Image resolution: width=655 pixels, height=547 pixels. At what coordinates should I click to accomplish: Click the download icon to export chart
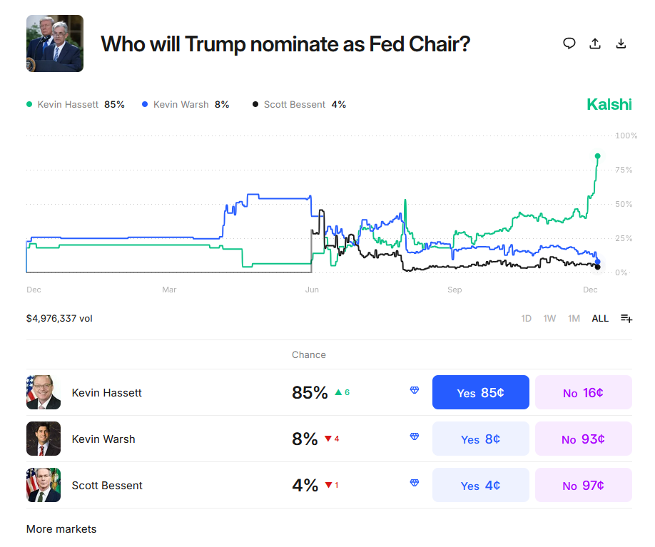621,44
